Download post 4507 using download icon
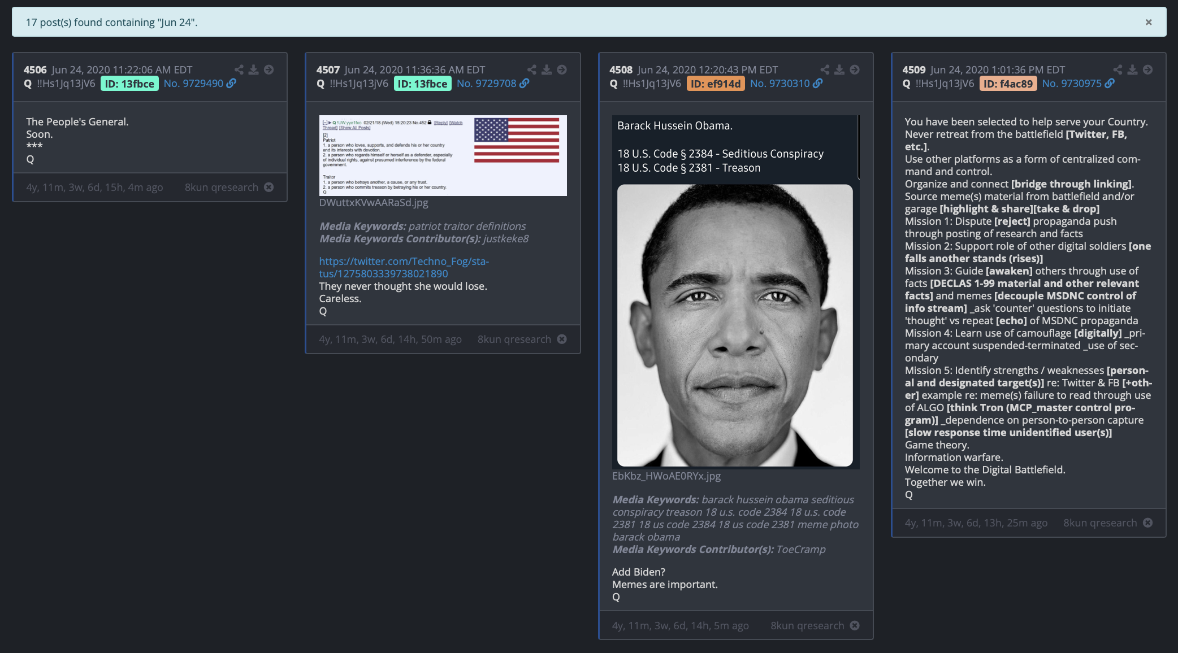The width and height of the screenshot is (1178, 653). click(547, 69)
